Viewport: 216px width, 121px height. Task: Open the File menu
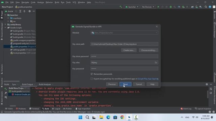pyautogui.click(x=7, y=2)
